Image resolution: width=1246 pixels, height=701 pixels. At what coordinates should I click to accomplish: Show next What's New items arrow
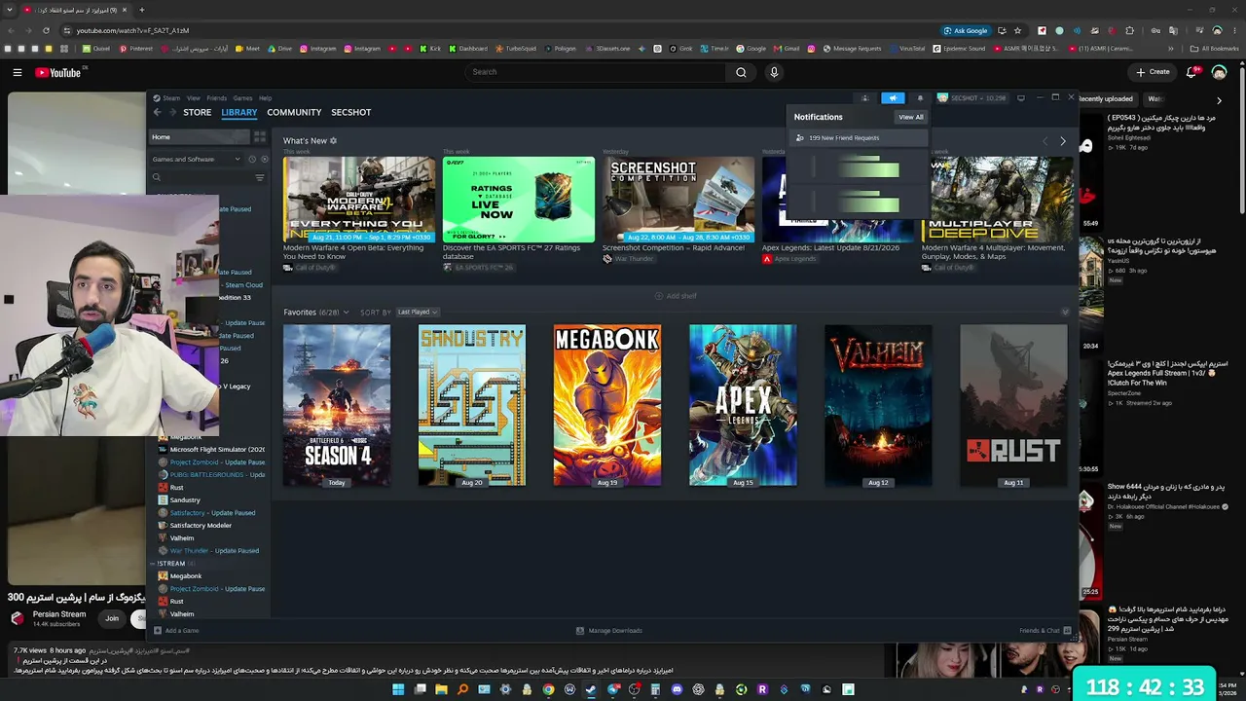[x=1063, y=141]
